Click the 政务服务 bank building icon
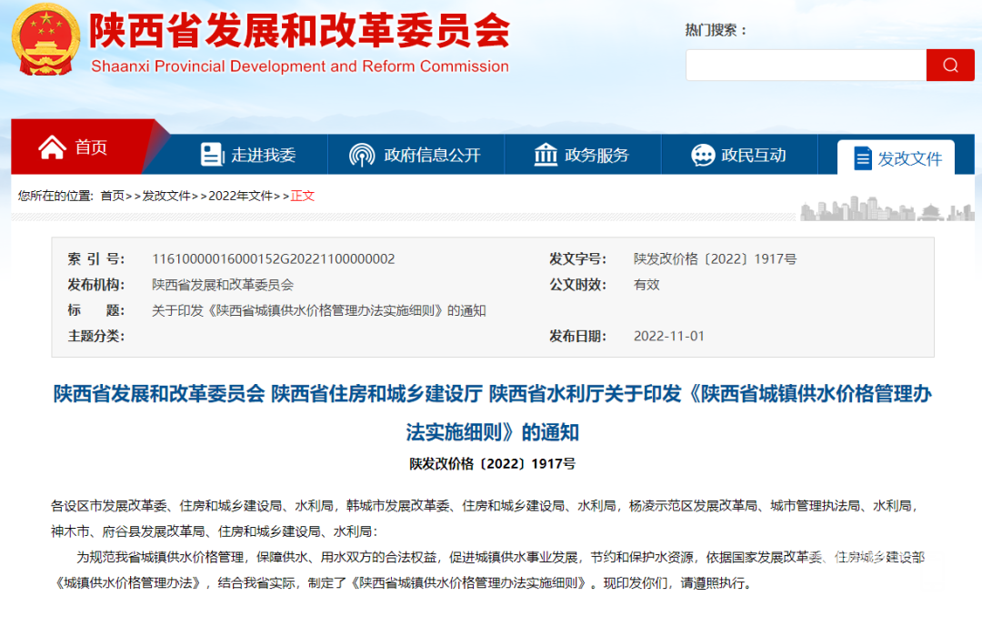This screenshot has height=617, width=982. (546, 155)
